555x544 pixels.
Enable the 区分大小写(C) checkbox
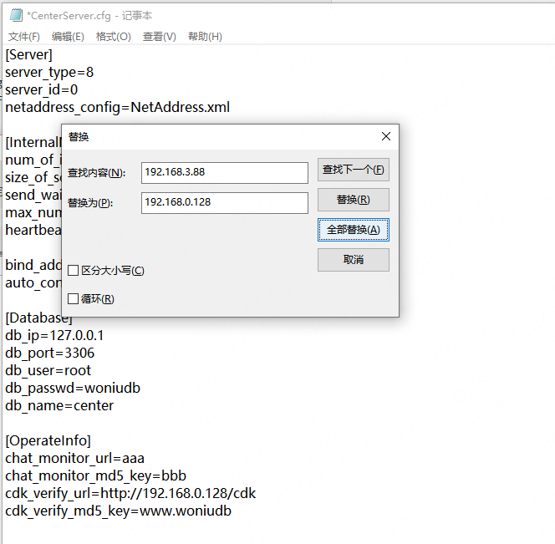tap(74, 271)
